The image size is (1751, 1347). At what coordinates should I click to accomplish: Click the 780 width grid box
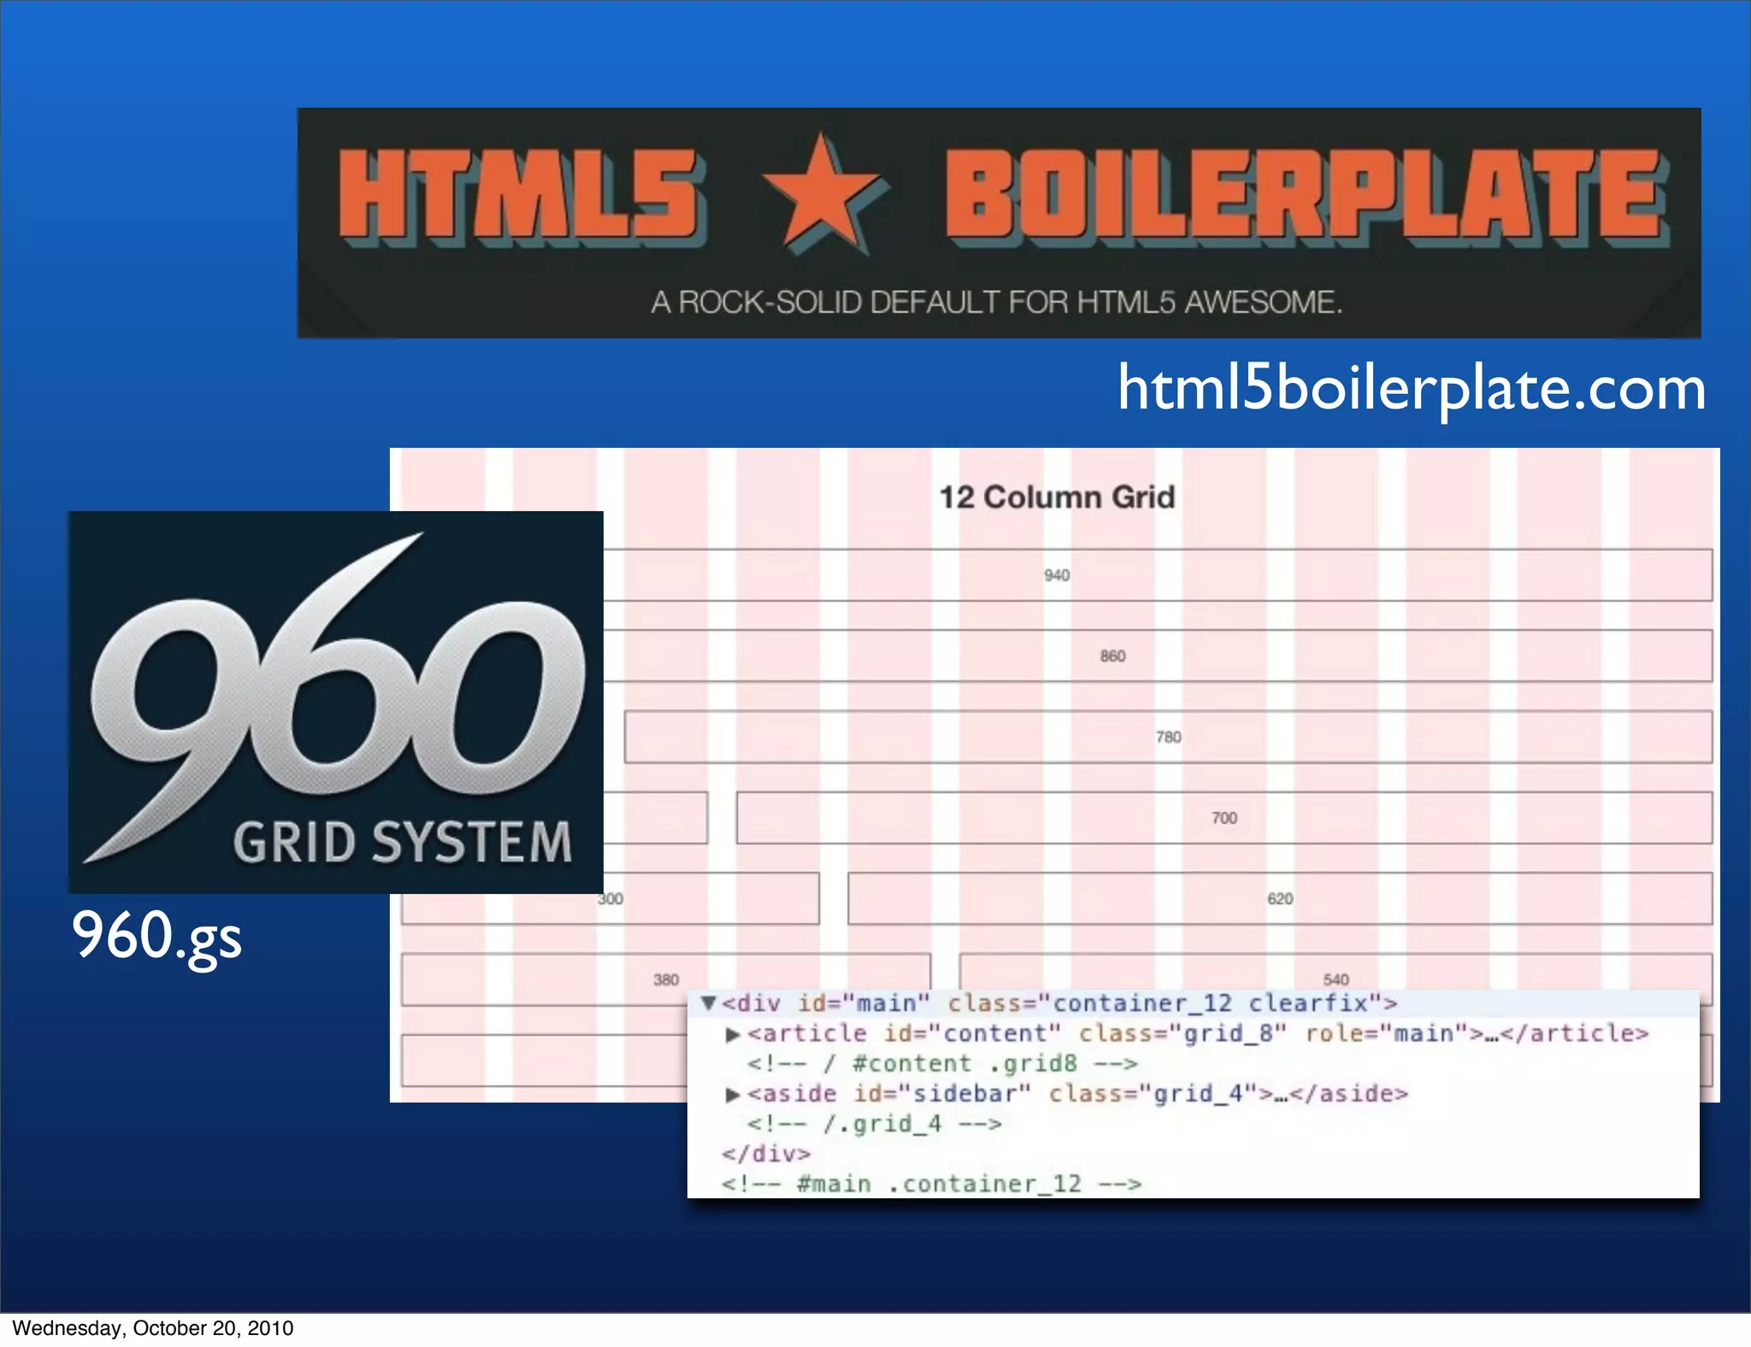click(1169, 737)
